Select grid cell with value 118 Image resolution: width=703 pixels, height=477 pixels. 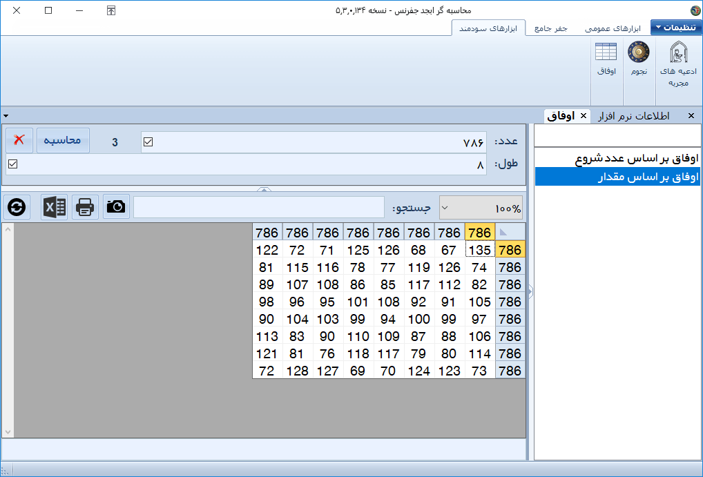click(358, 353)
